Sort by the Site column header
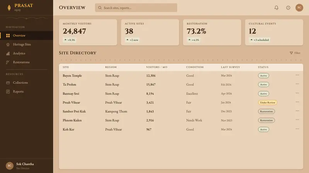The width and height of the screenshot is (309, 173). point(66,67)
